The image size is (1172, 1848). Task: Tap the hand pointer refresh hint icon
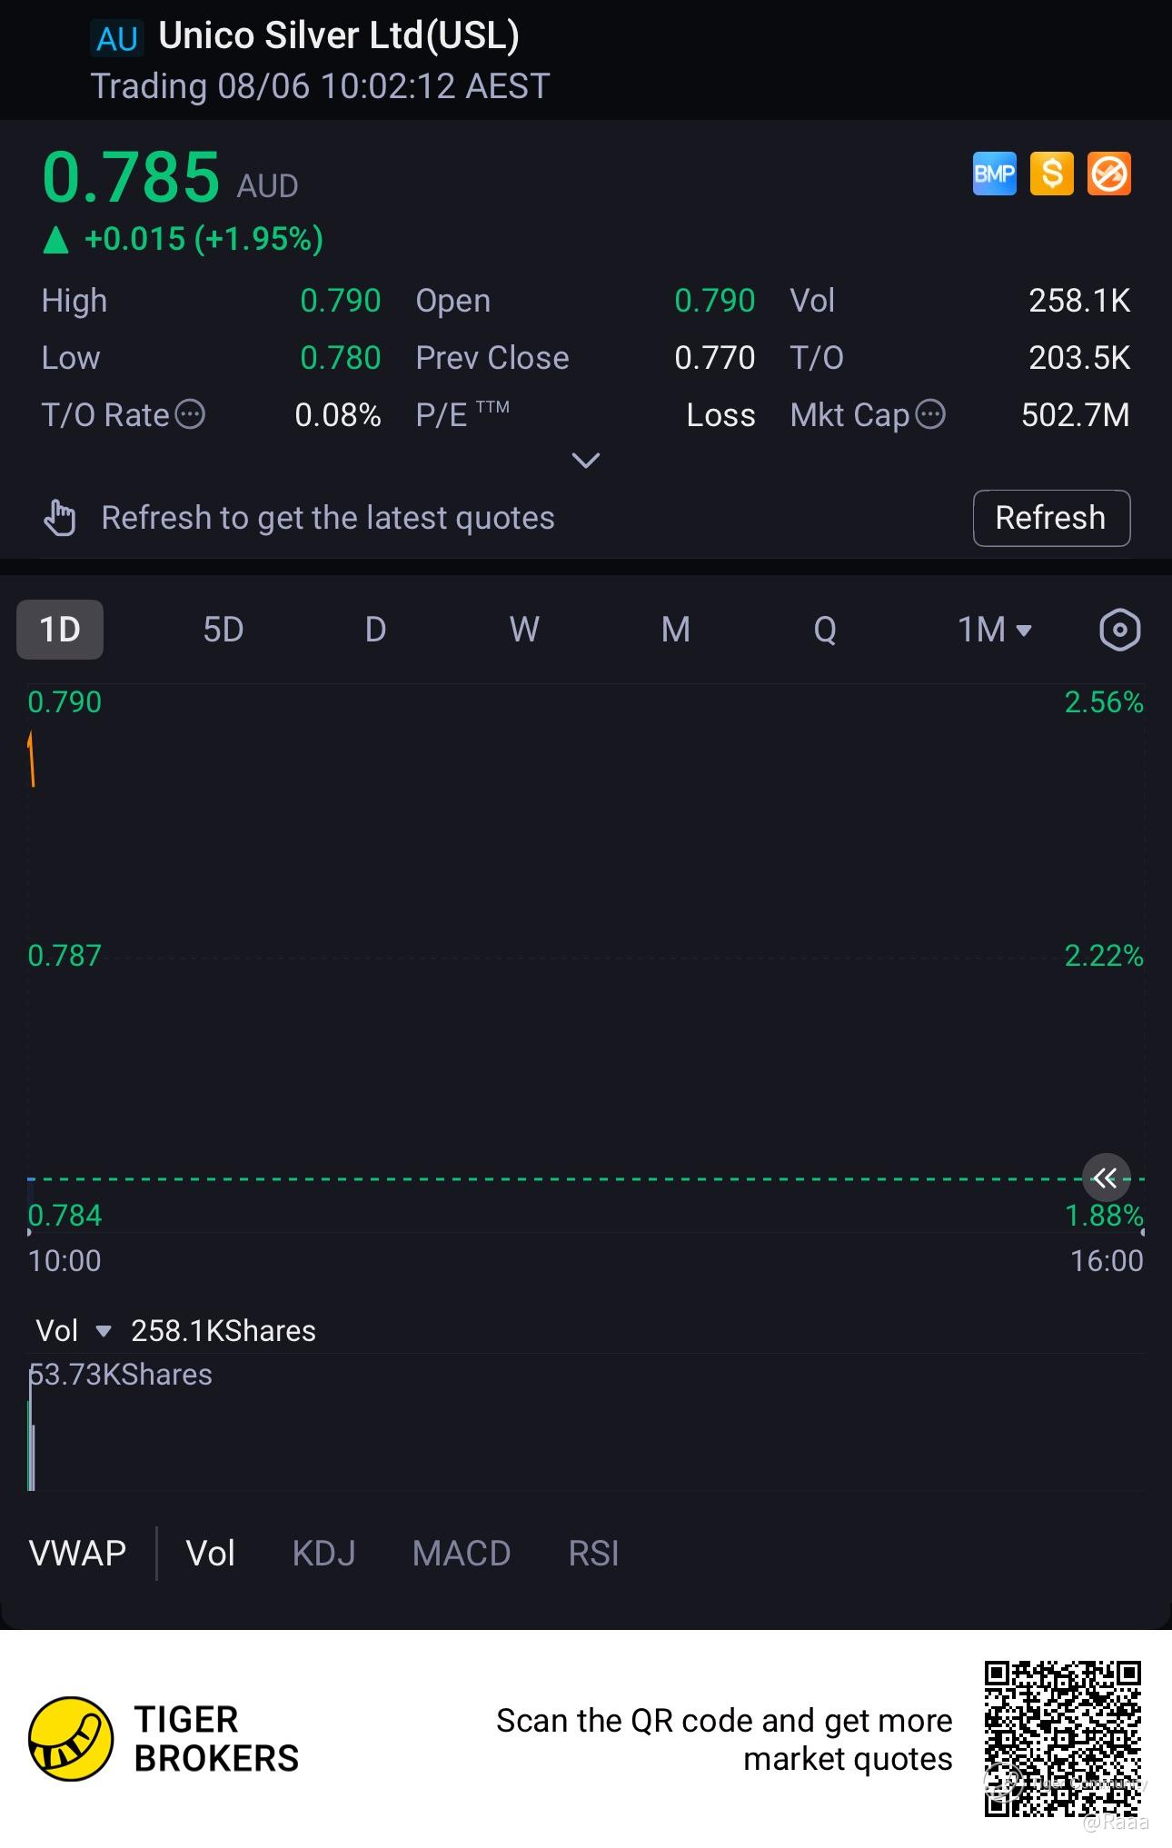(60, 518)
